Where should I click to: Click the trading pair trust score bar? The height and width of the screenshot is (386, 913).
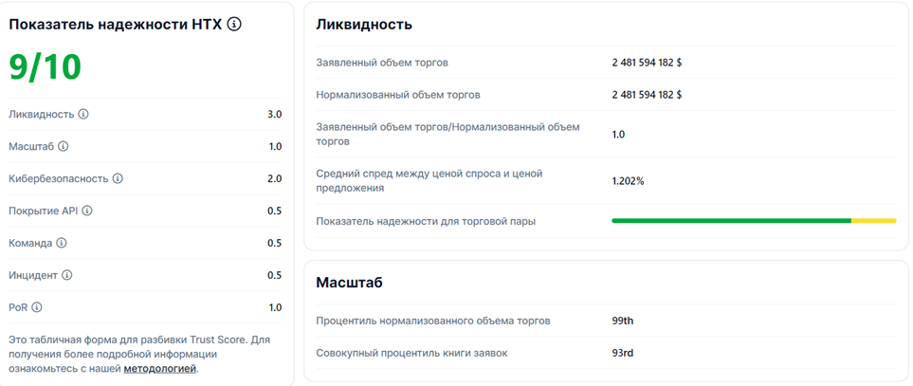(754, 221)
